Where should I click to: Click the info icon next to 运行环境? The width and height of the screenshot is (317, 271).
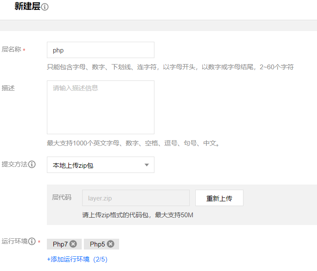[32, 241]
